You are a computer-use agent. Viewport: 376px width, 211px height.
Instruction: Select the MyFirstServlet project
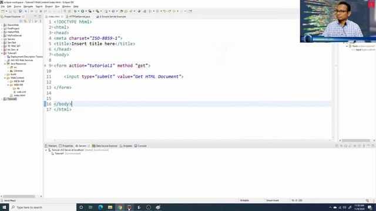coord(14,35)
